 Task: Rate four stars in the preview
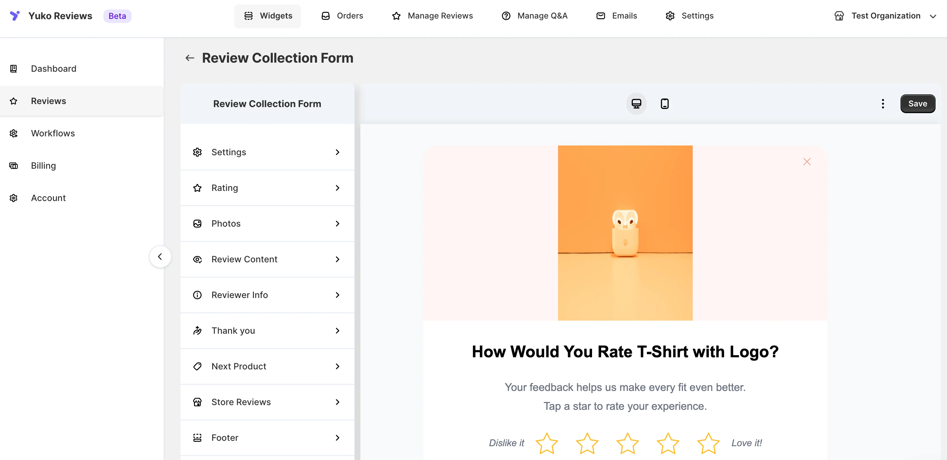(668, 443)
